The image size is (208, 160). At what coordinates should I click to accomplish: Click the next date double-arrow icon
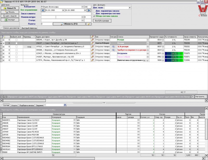pos(89,10)
